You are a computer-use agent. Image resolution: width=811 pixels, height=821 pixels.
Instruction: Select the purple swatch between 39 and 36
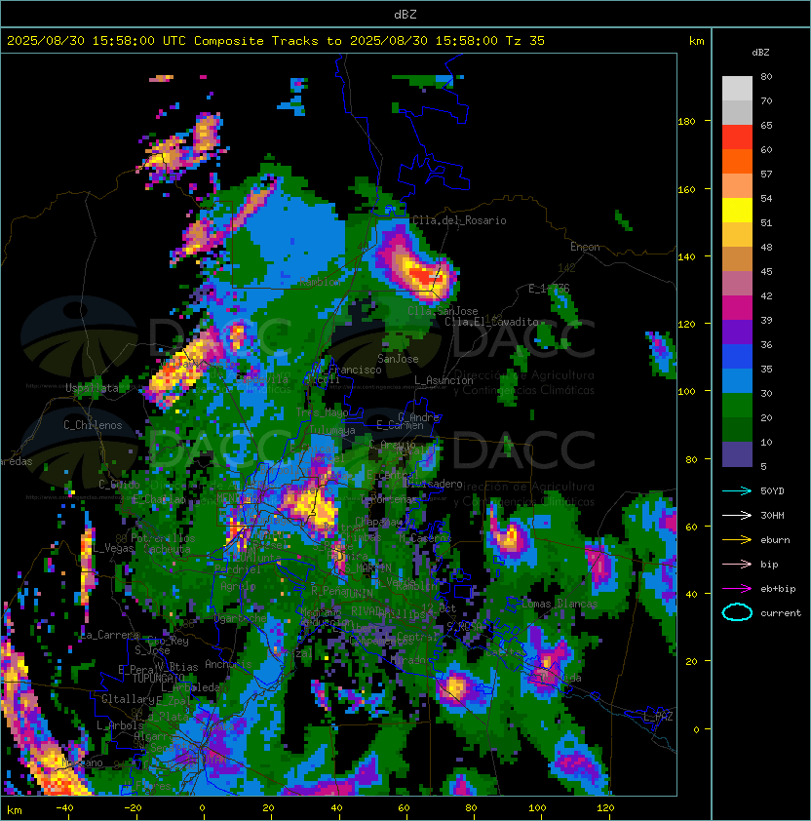coord(737,332)
